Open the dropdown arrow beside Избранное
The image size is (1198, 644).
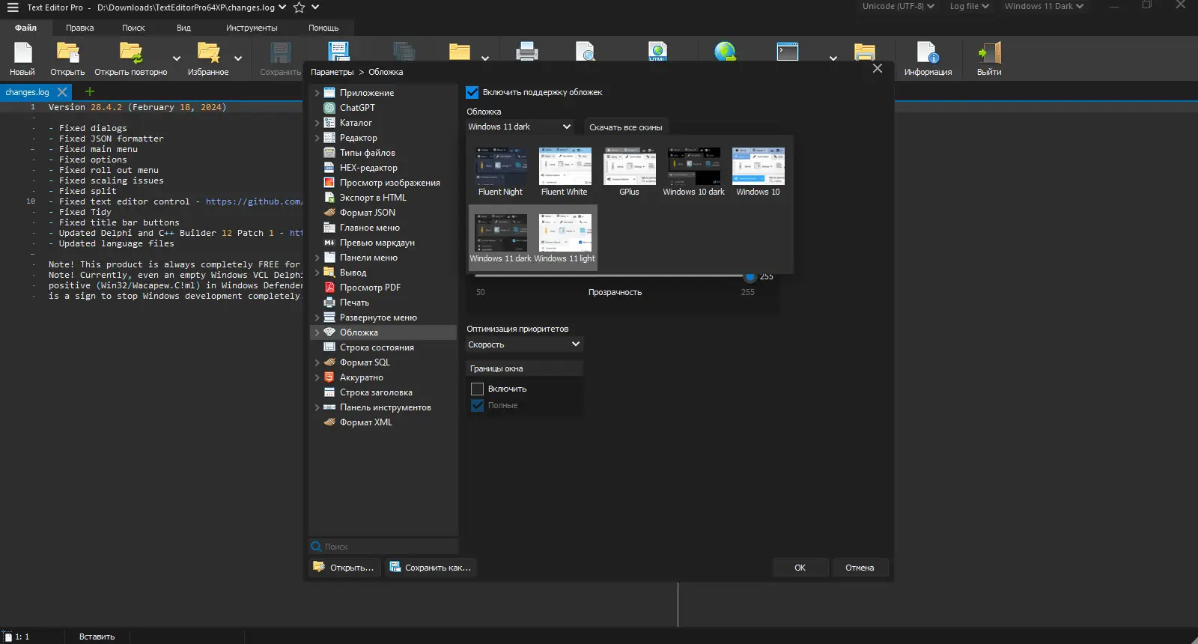(x=238, y=58)
